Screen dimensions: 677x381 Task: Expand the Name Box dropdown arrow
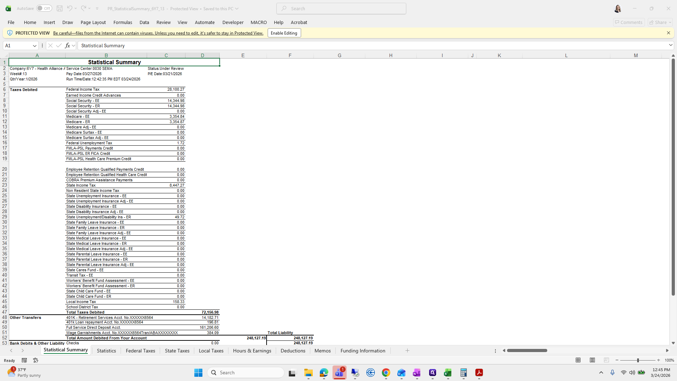pos(35,46)
